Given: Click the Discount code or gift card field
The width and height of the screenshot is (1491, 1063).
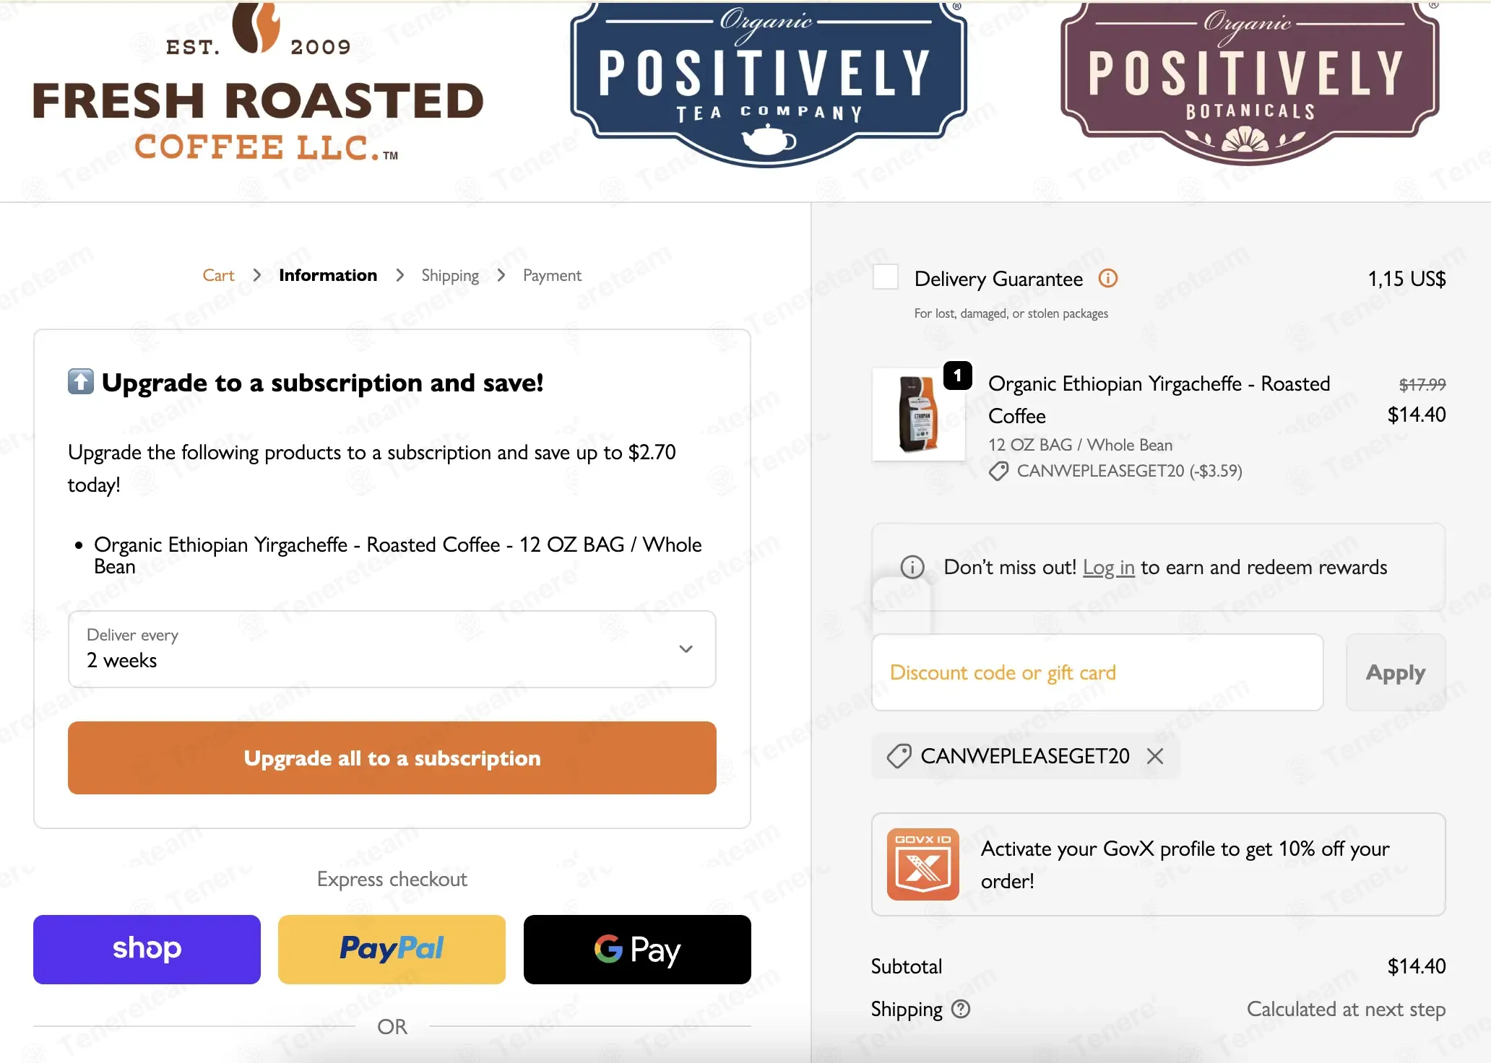Looking at the screenshot, I should [1097, 672].
